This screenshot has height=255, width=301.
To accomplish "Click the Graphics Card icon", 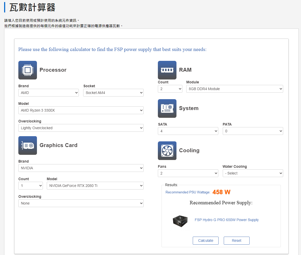I will (28, 145).
